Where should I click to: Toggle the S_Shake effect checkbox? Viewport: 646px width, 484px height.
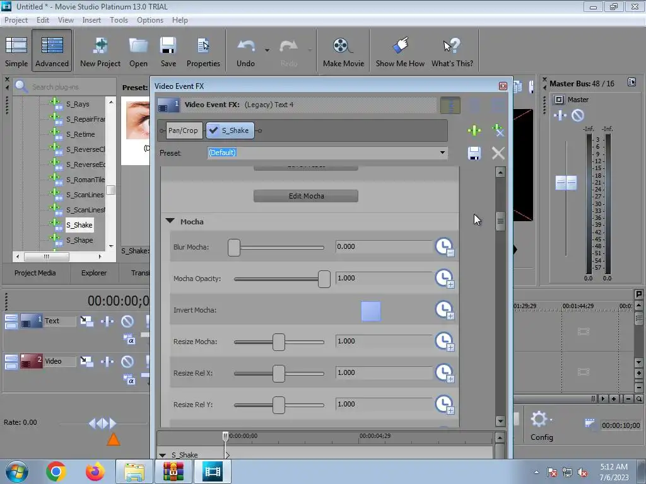tap(213, 130)
